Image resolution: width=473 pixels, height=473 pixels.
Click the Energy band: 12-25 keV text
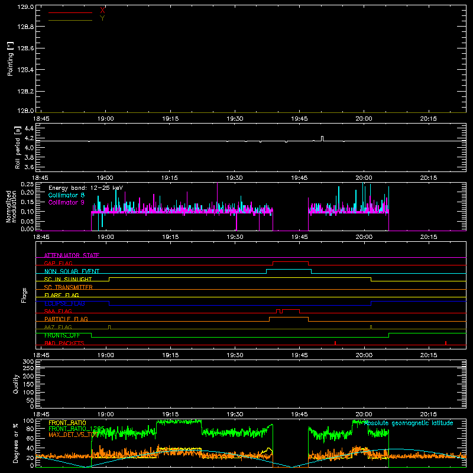(86, 188)
